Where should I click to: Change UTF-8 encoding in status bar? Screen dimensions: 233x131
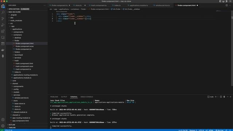(201, 130)
